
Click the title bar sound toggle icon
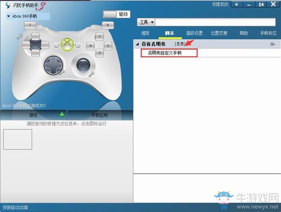coord(261,4)
